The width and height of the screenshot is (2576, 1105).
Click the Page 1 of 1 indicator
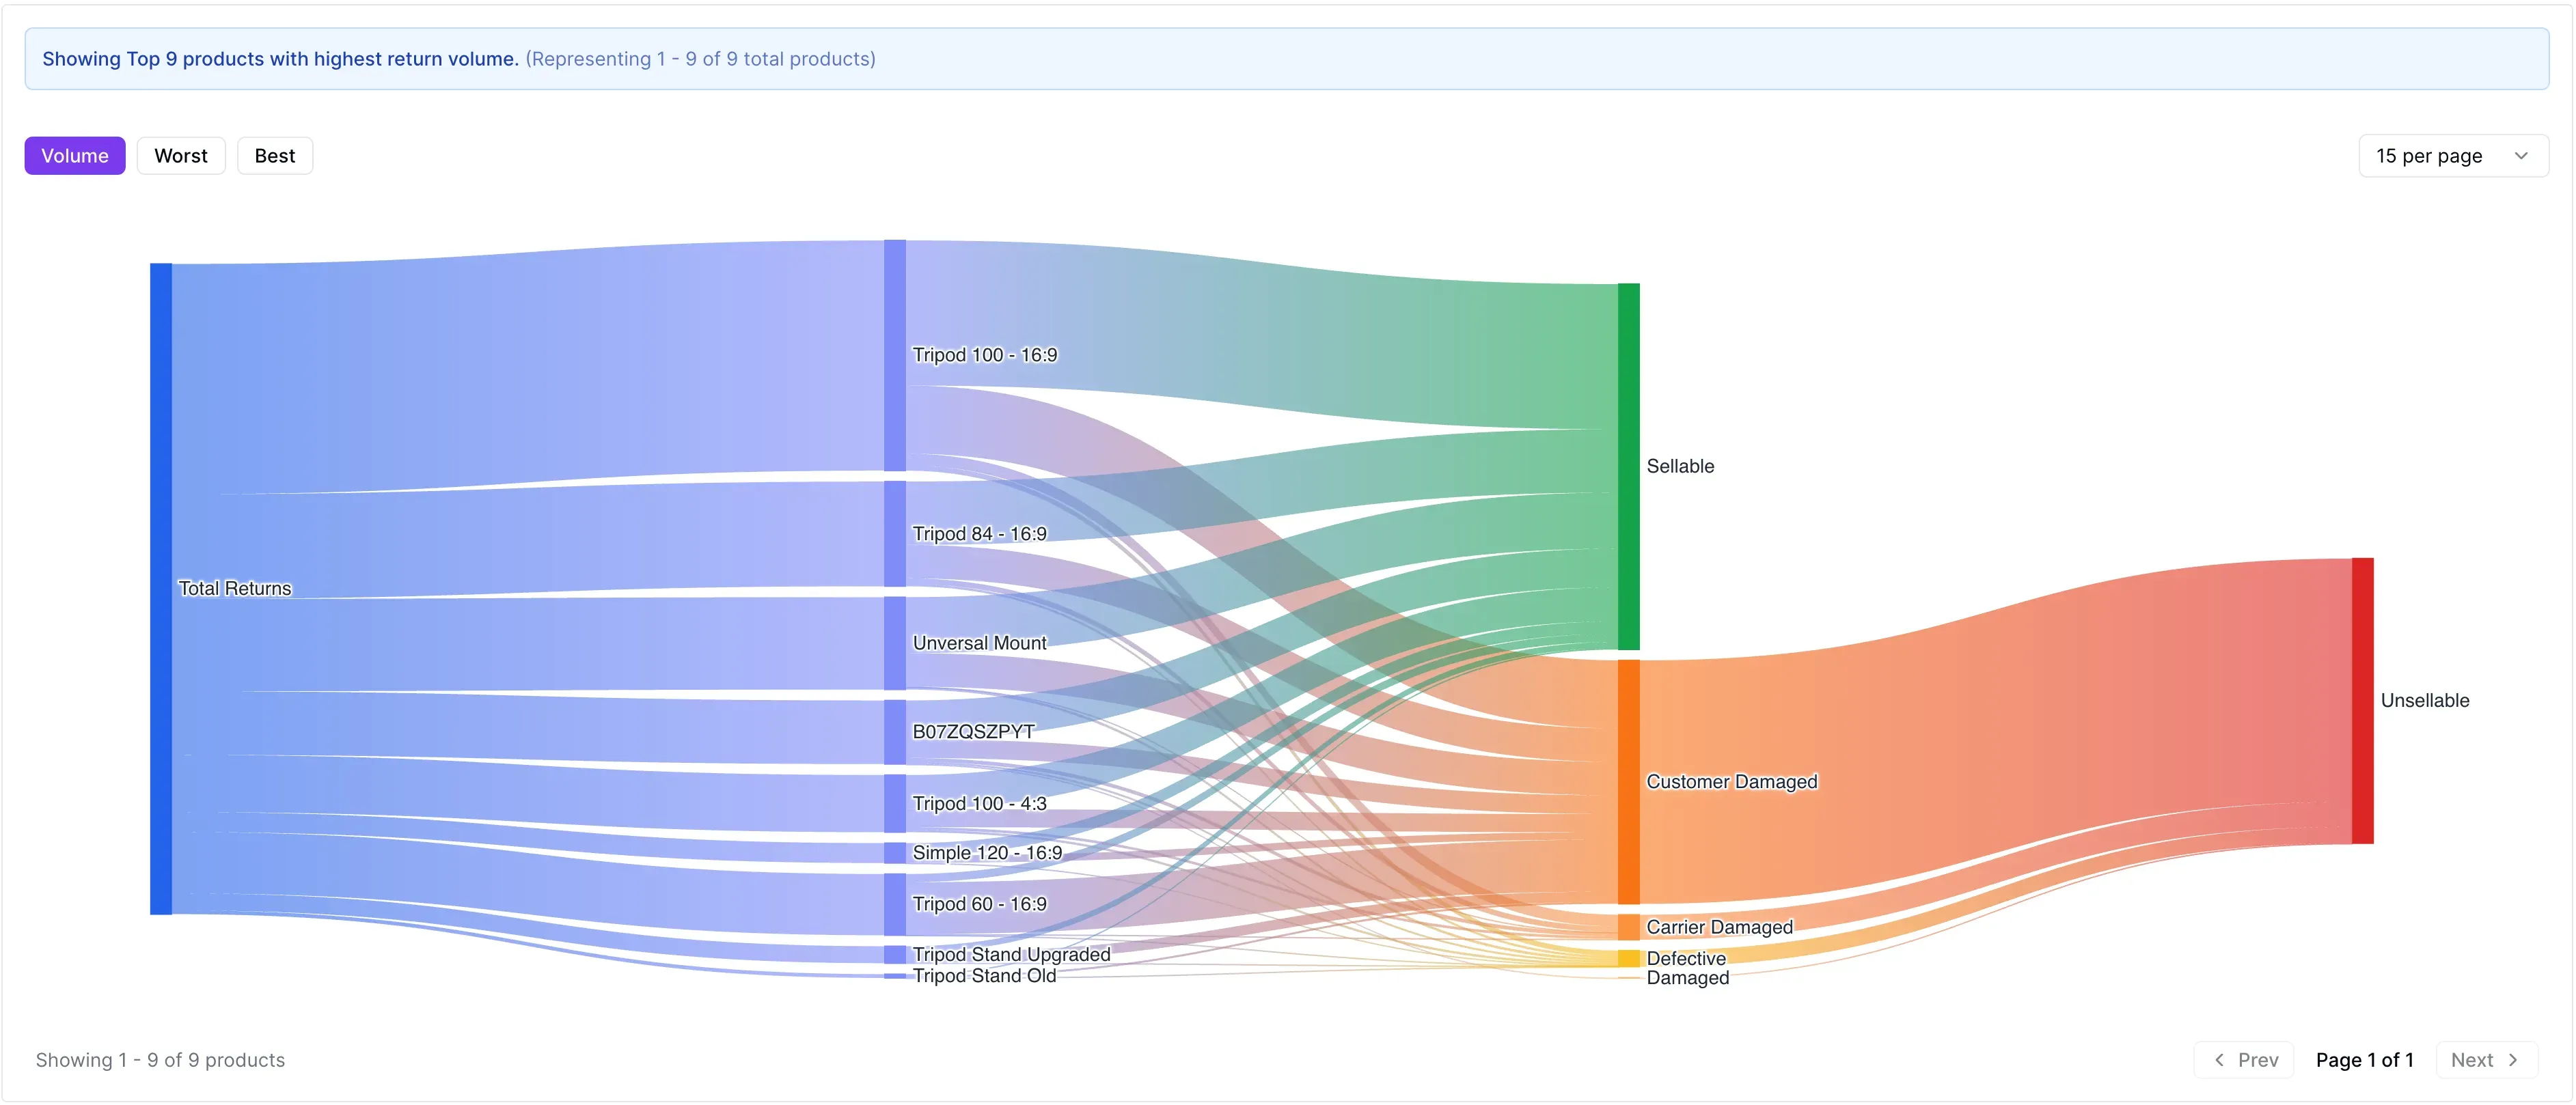click(2364, 1060)
